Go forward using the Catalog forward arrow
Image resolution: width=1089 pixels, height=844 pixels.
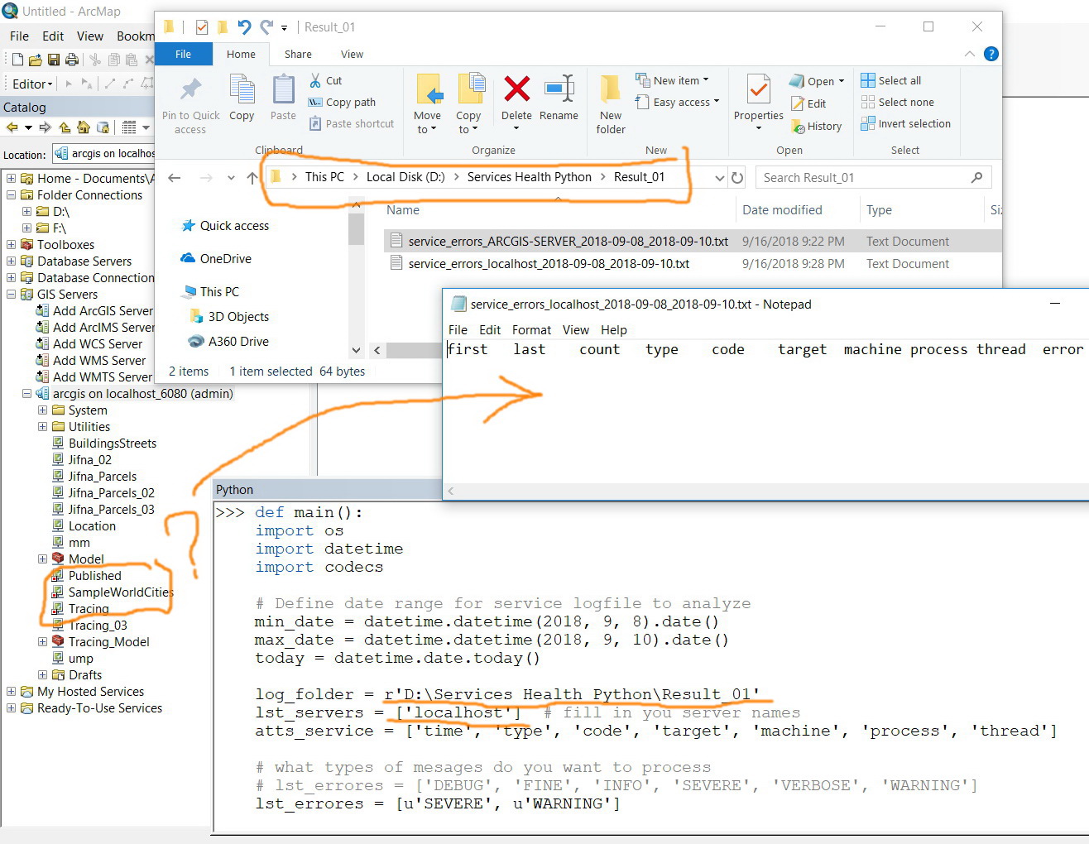tap(45, 127)
